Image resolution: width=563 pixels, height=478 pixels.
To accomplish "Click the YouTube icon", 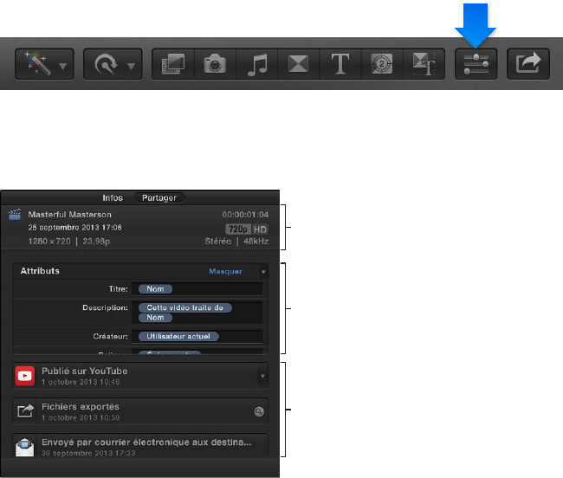I will click(x=25, y=376).
